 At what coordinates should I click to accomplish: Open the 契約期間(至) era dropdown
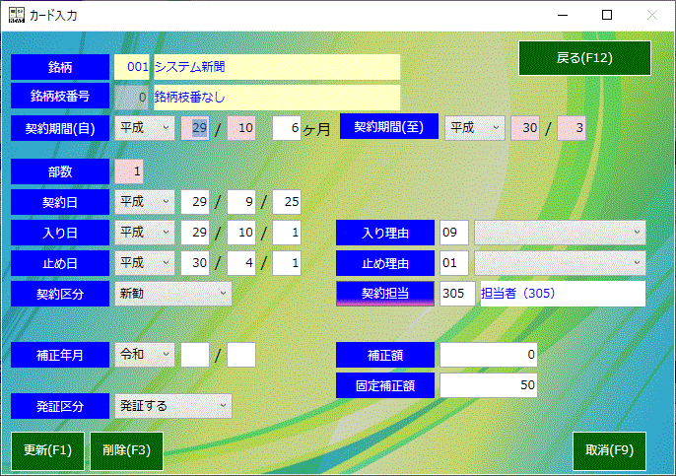[x=475, y=128]
